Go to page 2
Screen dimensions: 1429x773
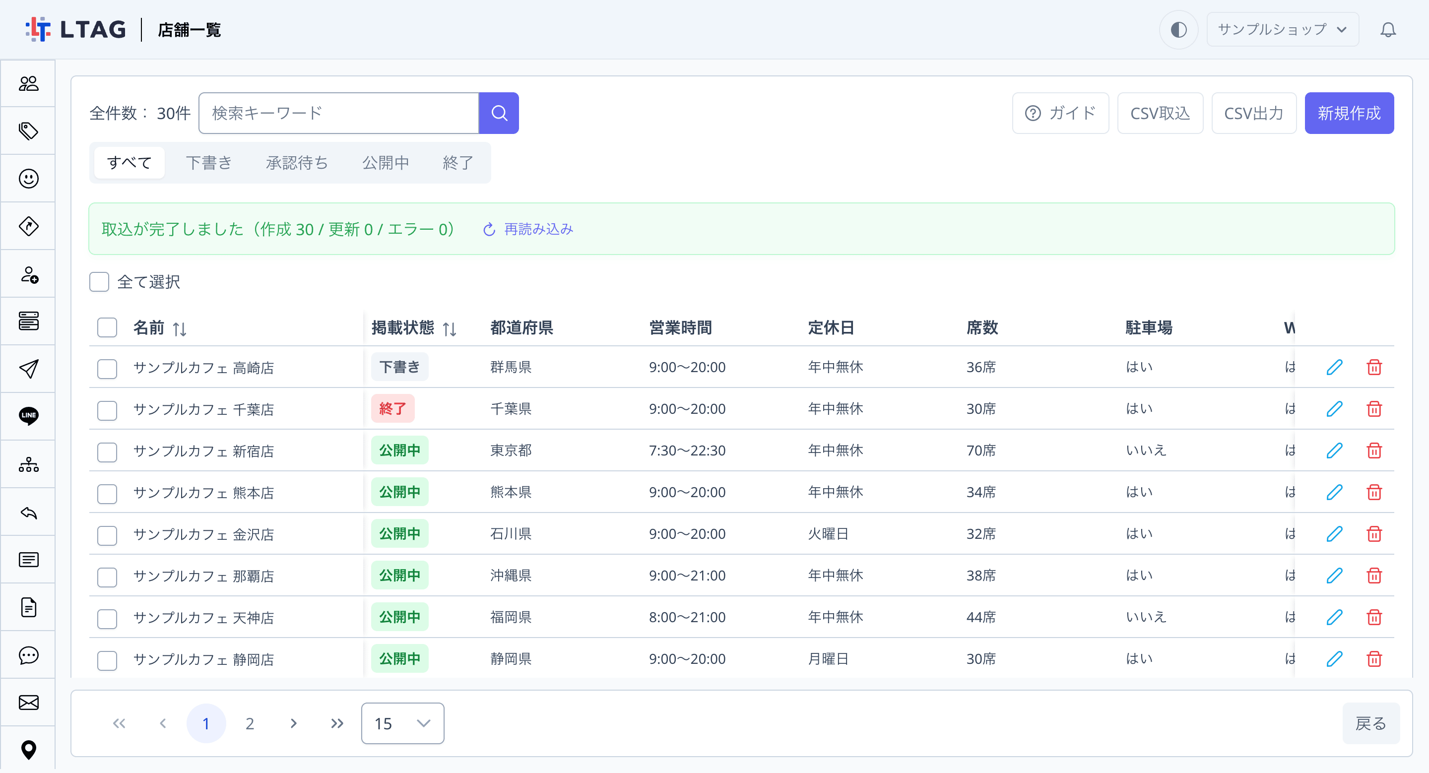[x=250, y=723]
